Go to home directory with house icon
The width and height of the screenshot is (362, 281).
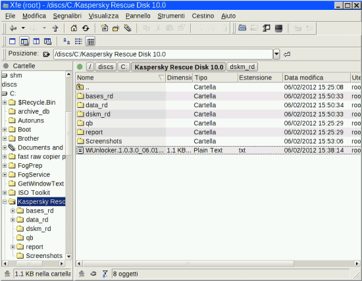[x=74, y=28]
